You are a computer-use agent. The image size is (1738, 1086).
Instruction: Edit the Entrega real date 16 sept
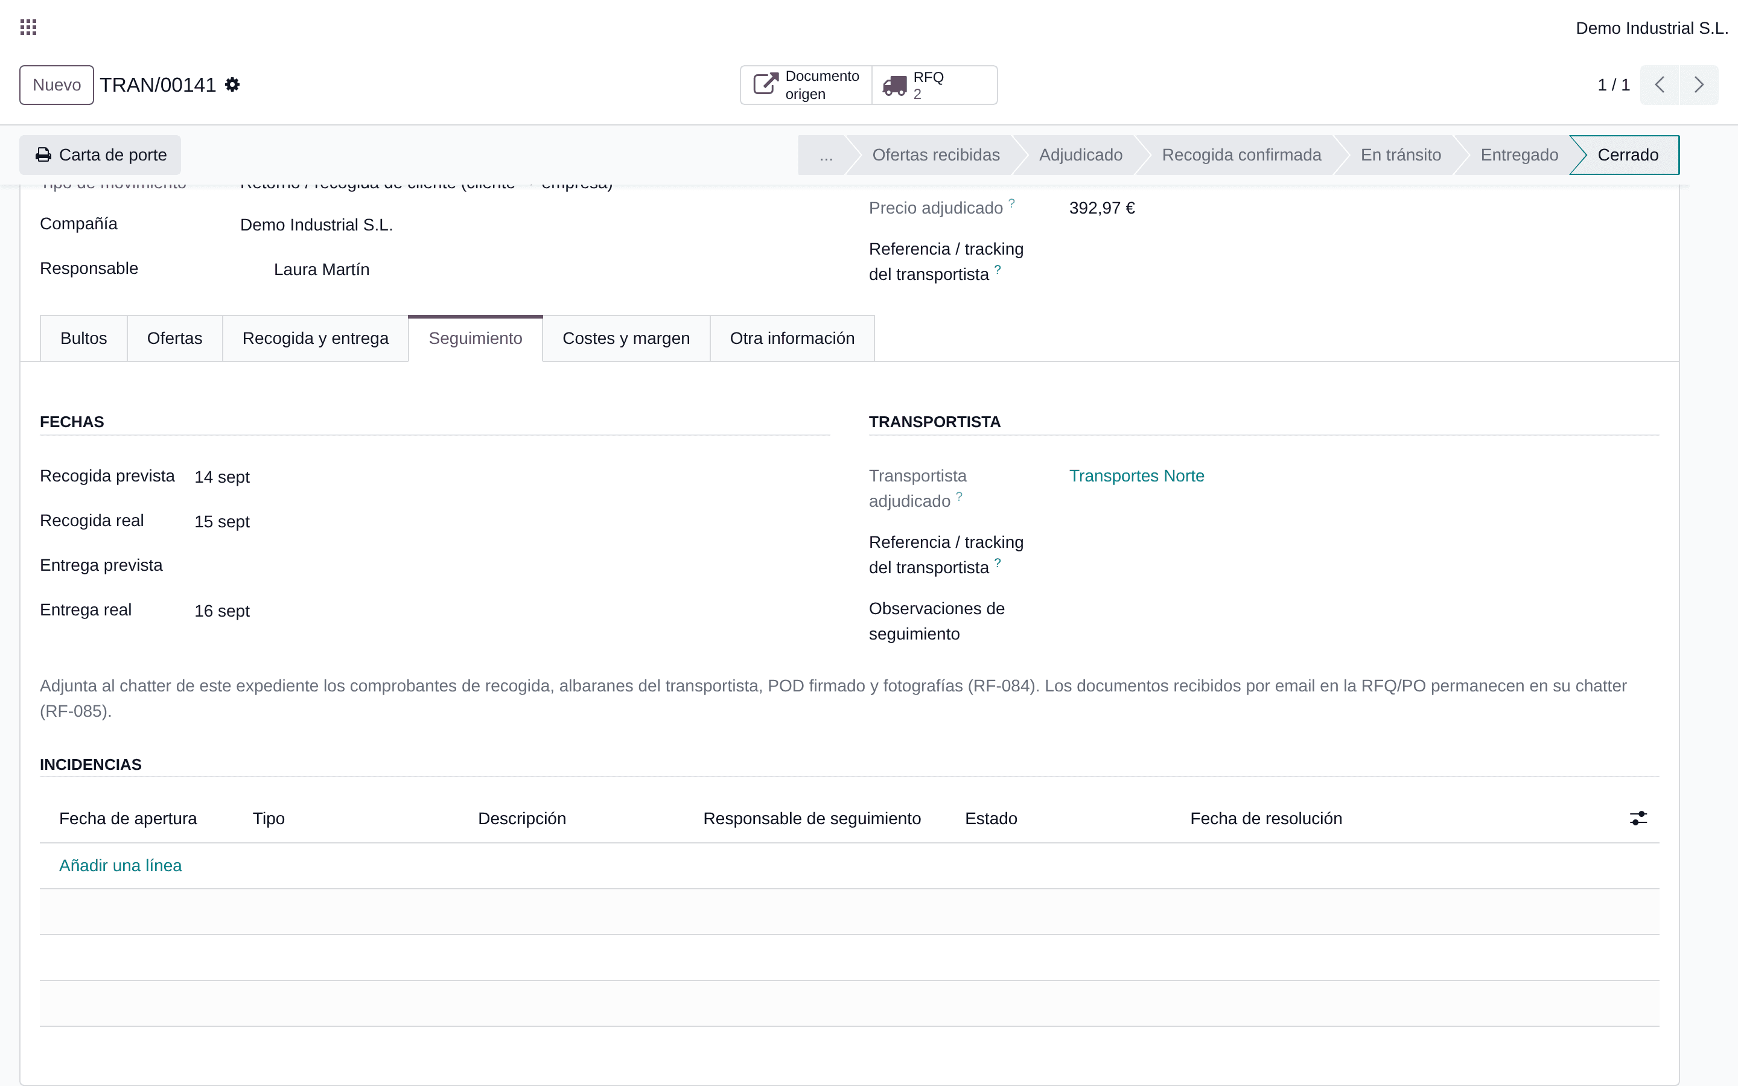click(x=222, y=611)
